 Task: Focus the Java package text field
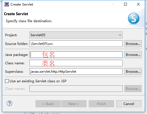coord(76,54)
